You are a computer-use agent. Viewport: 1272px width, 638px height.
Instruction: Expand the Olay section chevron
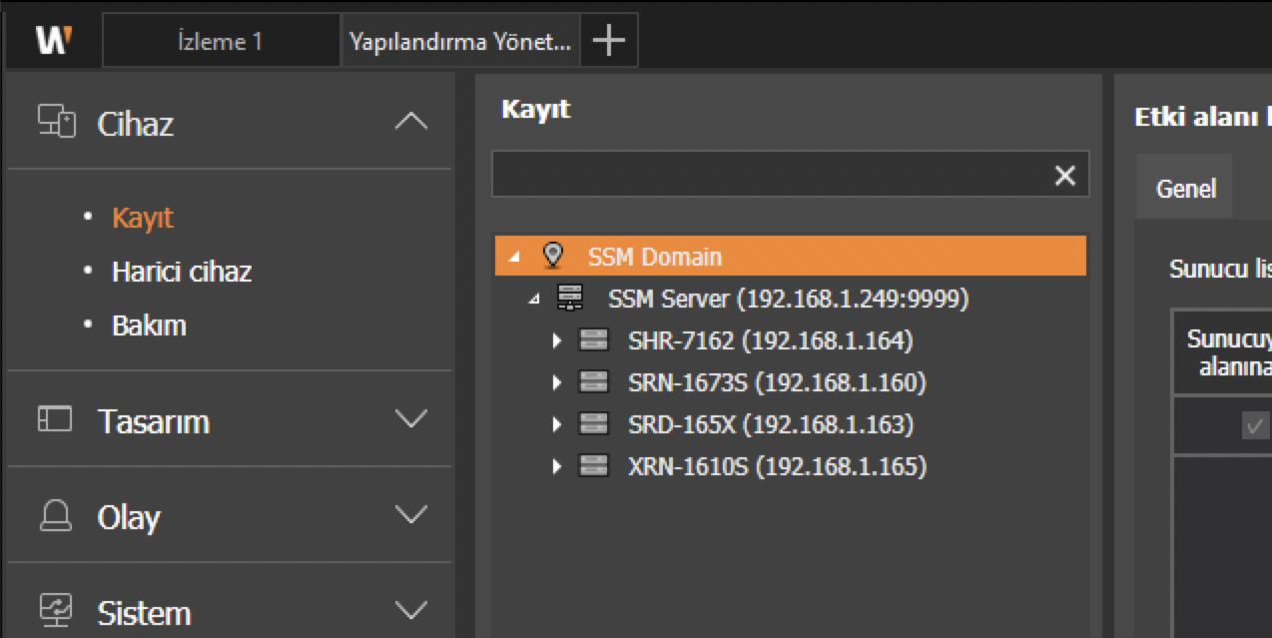click(x=411, y=515)
